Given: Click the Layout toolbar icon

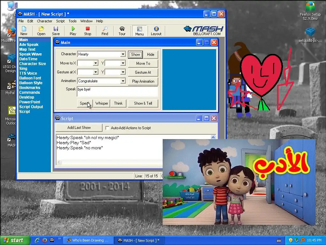Looking at the screenshot, I should coord(156,31).
